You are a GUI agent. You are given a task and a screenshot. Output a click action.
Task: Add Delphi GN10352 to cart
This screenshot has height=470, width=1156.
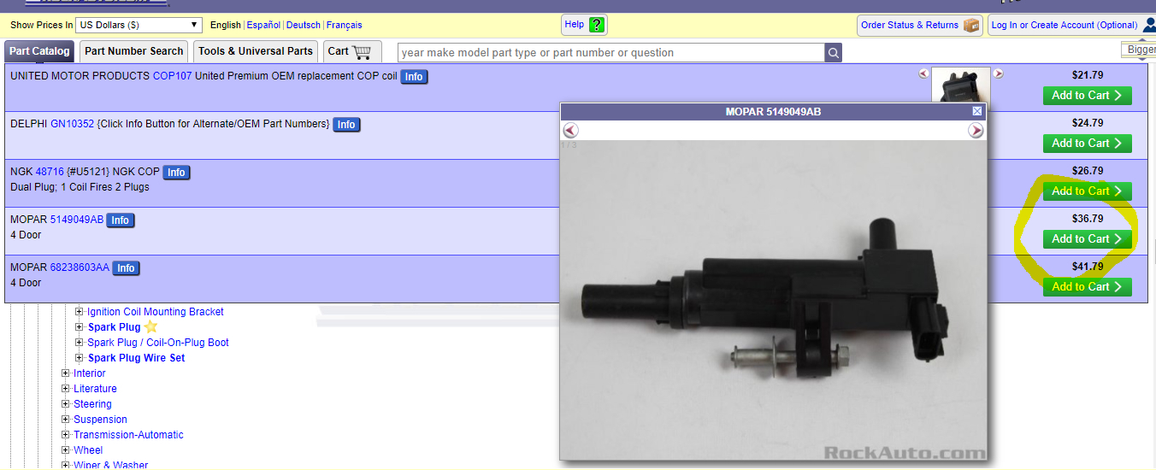click(1087, 144)
